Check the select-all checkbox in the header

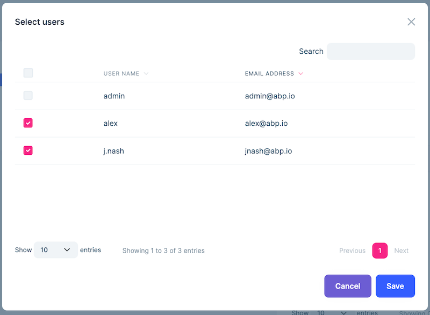point(28,73)
